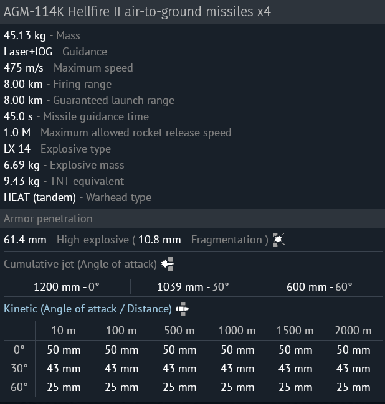This screenshot has height=404, width=385.
Task: Select the 1200 mm - 0° cell
Action: click(x=67, y=287)
